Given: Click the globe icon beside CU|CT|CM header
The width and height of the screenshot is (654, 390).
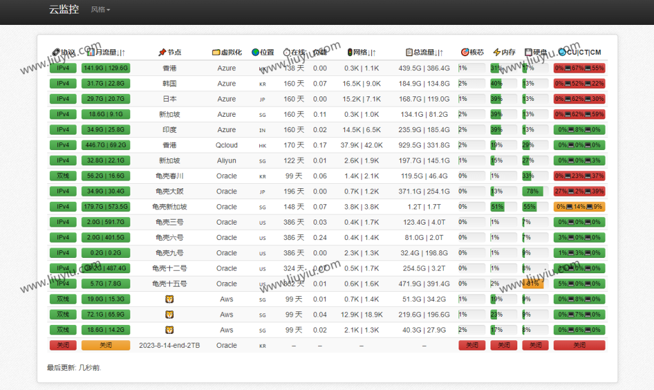Looking at the screenshot, I should pyautogui.click(x=562, y=52).
